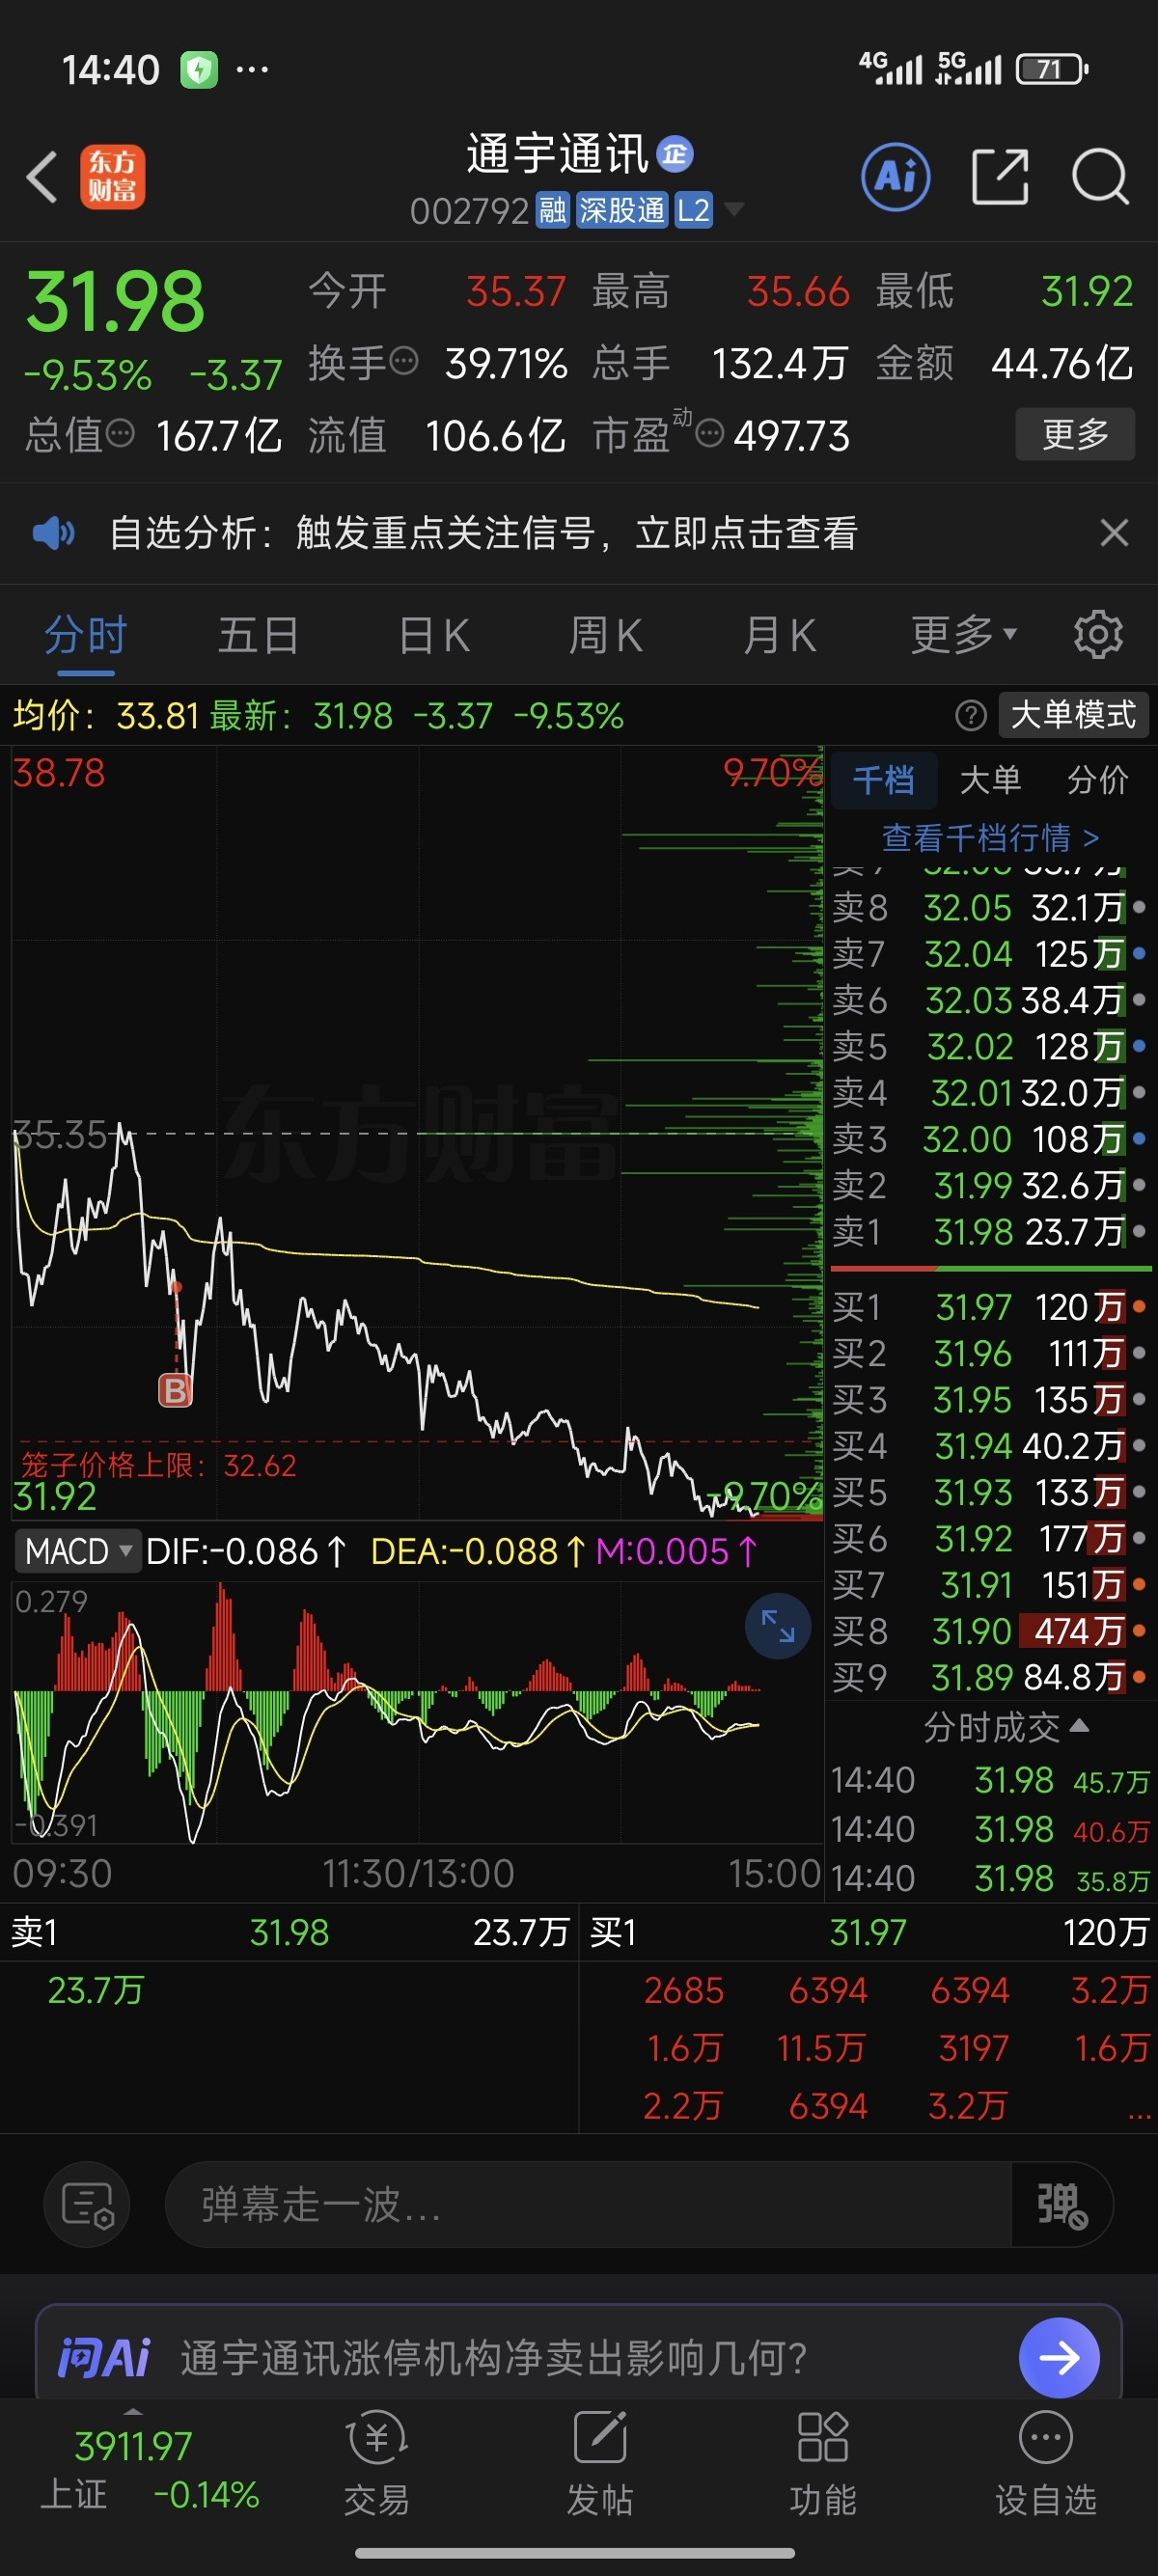The height and width of the screenshot is (2576, 1158).
Task: Open the 问Ai suggested question
Action: 494,2358
